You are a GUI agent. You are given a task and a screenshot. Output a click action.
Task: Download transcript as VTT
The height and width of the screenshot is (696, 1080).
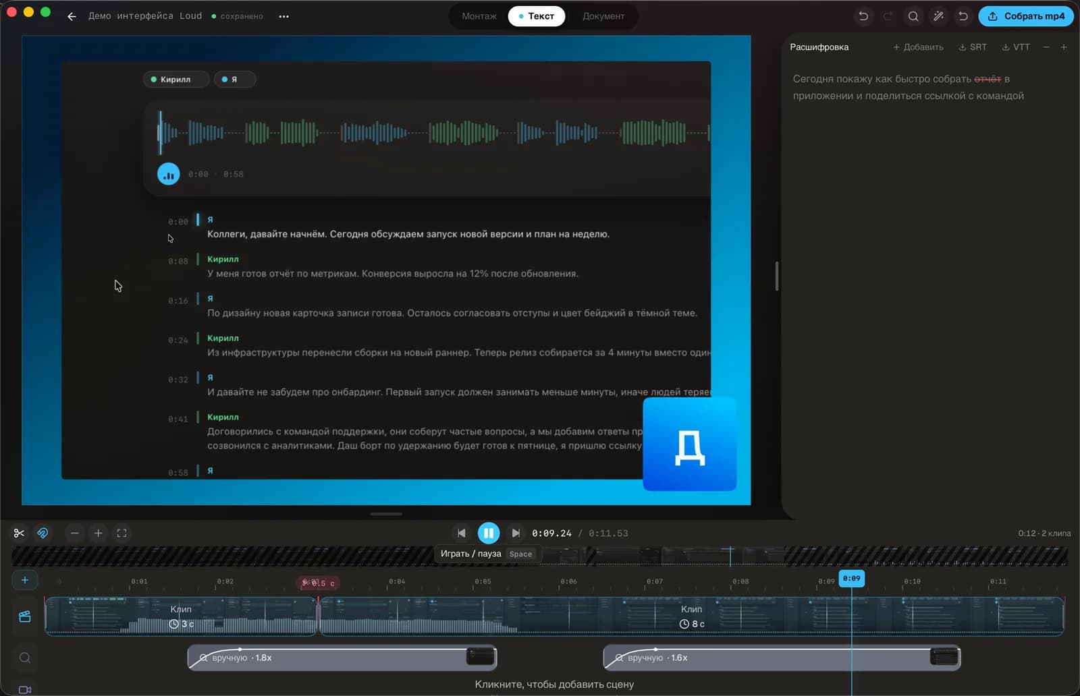click(x=1016, y=47)
